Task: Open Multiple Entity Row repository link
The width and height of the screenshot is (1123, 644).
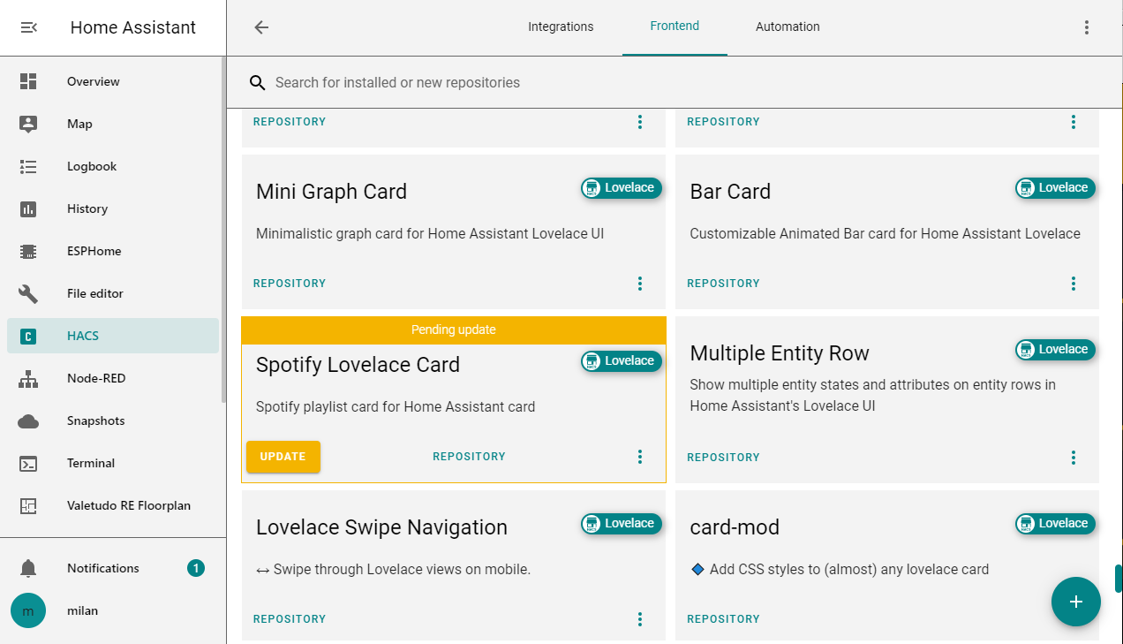Action: pos(723,458)
